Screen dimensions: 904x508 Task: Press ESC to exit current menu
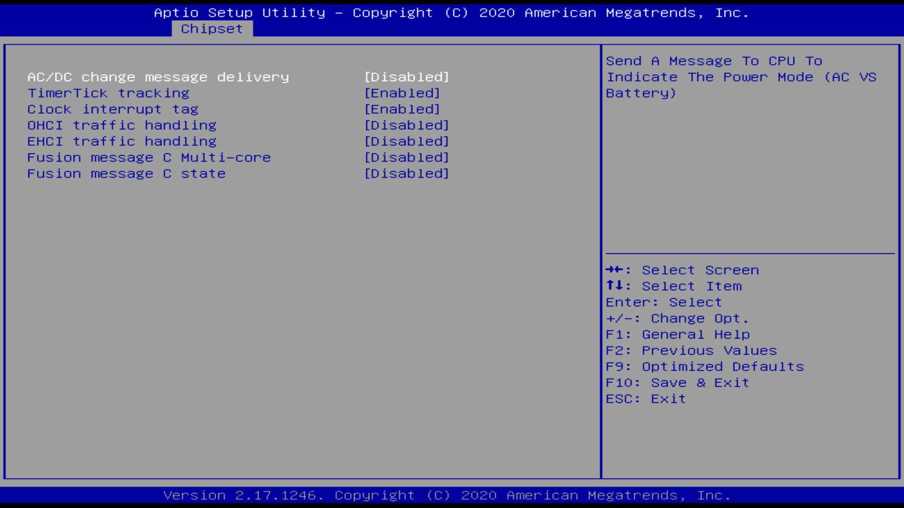click(646, 398)
